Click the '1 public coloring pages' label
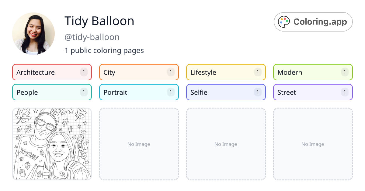The height and width of the screenshot is (191, 365). (104, 50)
